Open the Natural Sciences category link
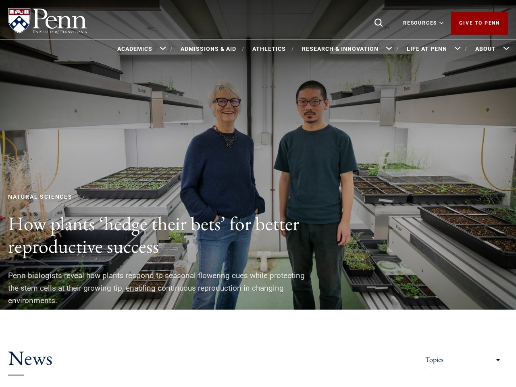The height and width of the screenshot is (387, 516). [40, 197]
